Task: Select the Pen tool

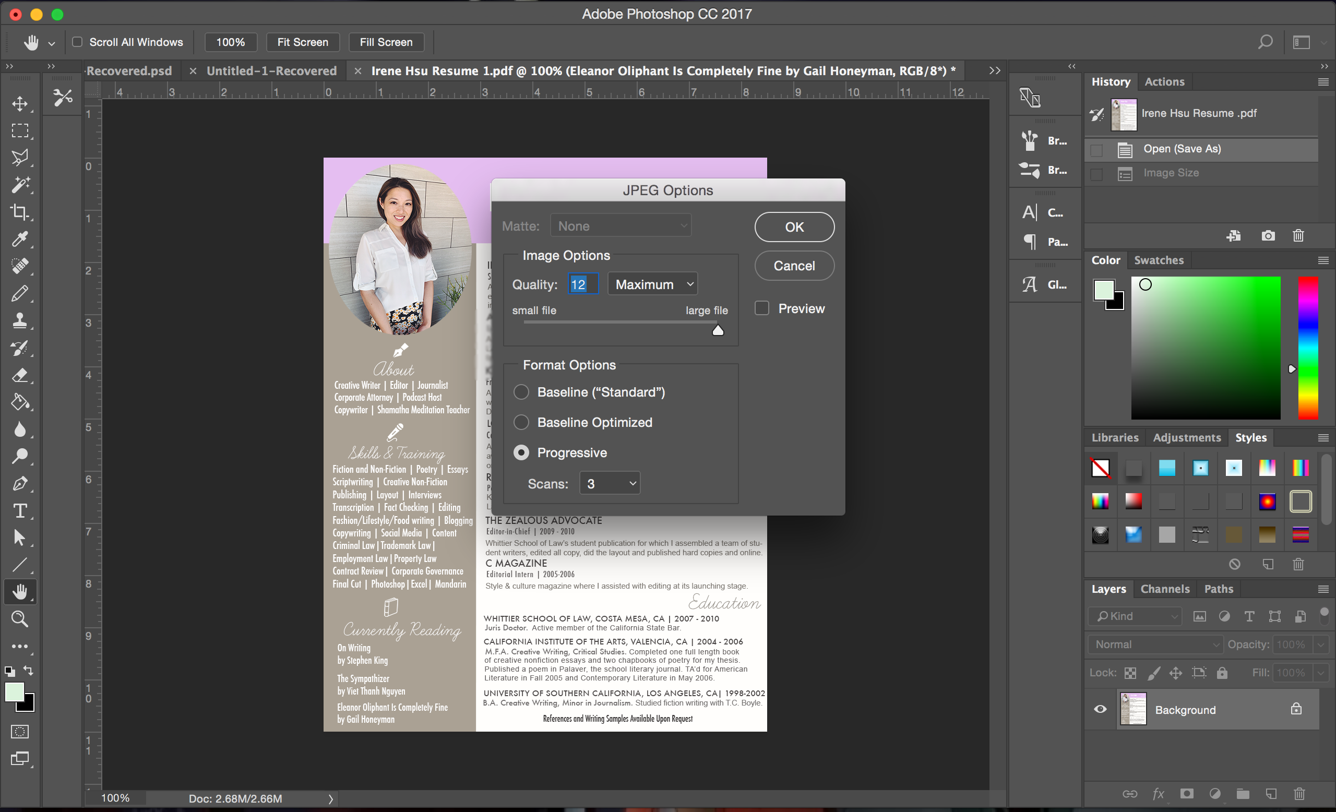Action: point(20,483)
